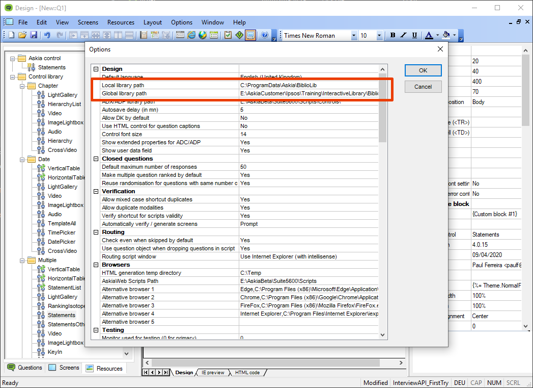
Task: Select Statements under the Multiple folder
Action: (x=61, y=315)
